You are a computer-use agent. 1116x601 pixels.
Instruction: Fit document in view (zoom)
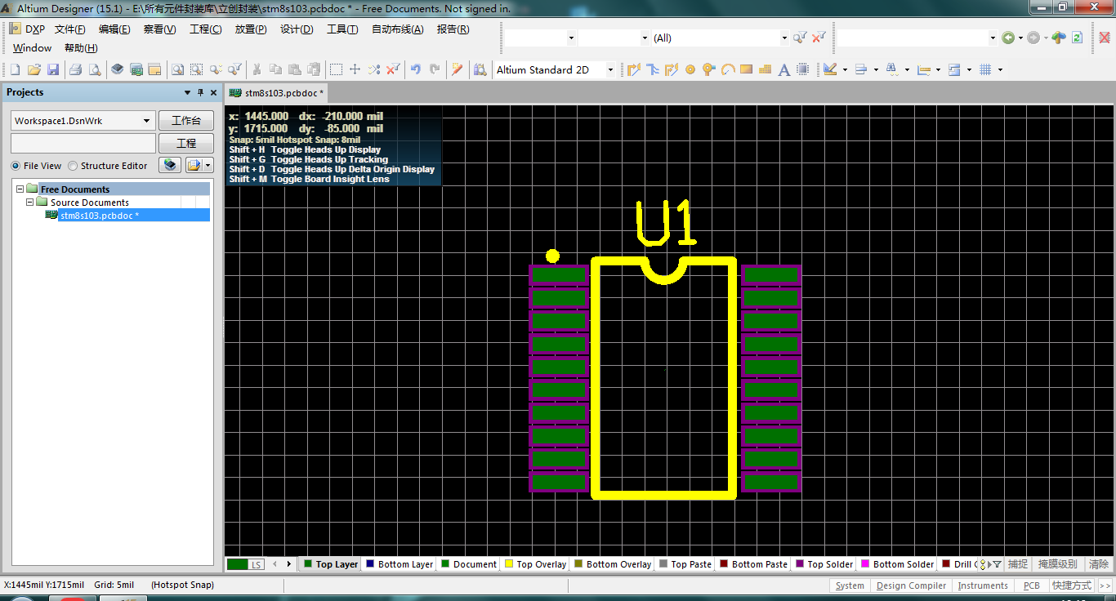point(177,69)
